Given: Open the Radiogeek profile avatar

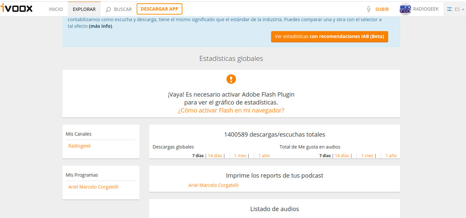Looking at the screenshot, I should point(405,9).
